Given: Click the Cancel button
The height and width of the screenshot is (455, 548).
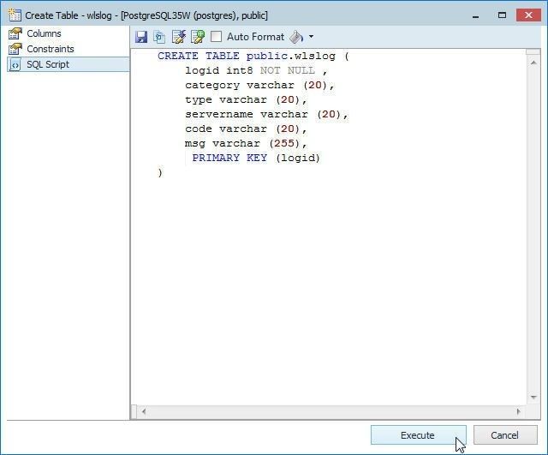Looking at the screenshot, I should [x=505, y=435].
